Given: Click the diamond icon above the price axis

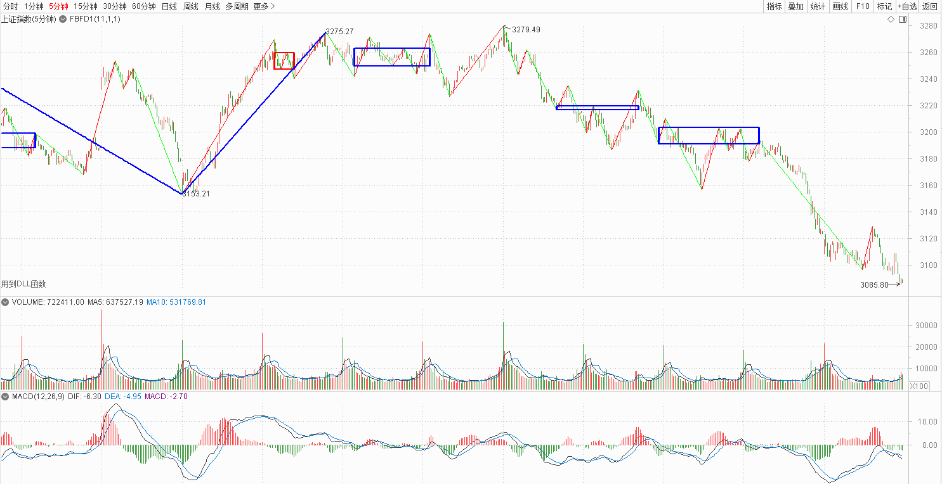Looking at the screenshot, I should (891, 20).
